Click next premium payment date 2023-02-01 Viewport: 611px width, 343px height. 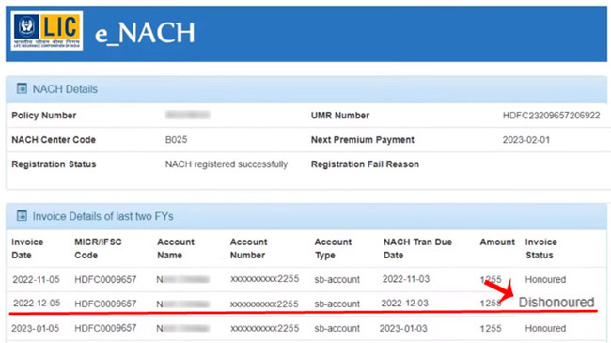tap(526, 139)
